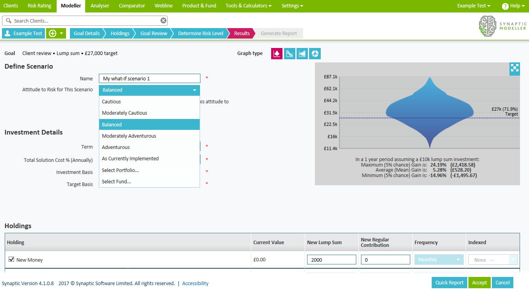The height and width of the screenshot is (289, 529).
Task: Open the dropdown arrow beside the green plus
Action: 61,34
